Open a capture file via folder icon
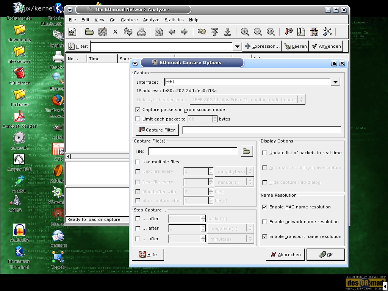388x291 pixels. pos(89,32)
